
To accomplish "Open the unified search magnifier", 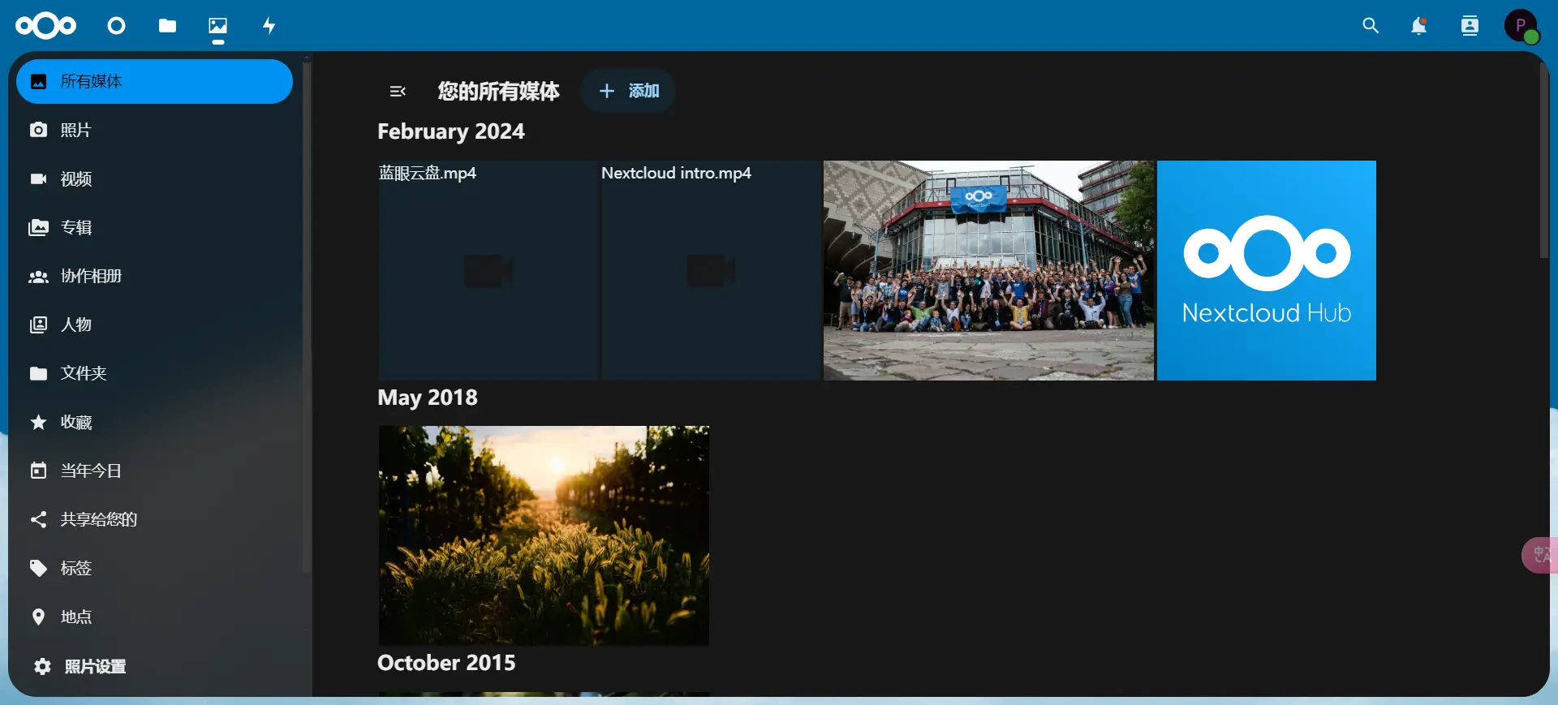I will pyautogui.click(x=1371, y=26).
